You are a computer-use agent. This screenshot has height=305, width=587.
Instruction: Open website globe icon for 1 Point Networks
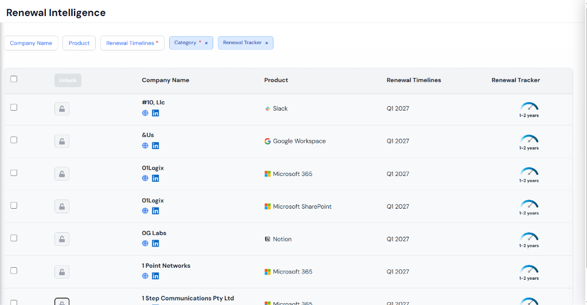(x=145, y=276)
